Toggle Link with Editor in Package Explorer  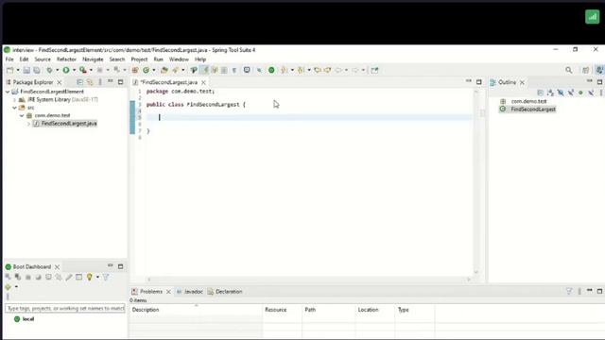coord(90,82)
